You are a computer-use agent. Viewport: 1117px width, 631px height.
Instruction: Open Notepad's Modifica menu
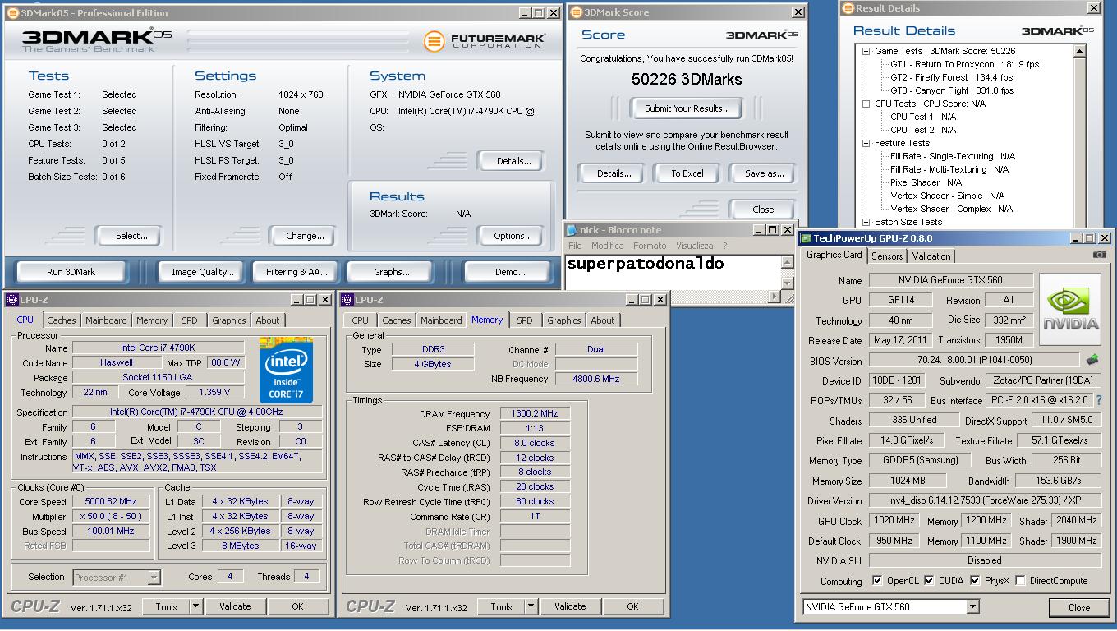click(607, 246)
